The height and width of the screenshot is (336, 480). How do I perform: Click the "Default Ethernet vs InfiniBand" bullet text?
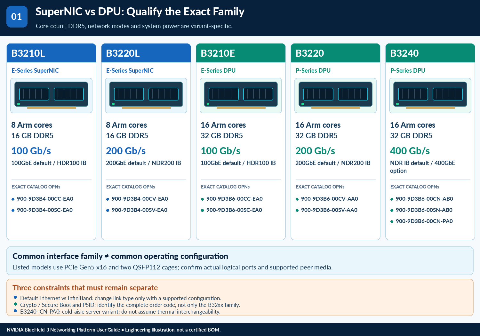click(121, 298)
